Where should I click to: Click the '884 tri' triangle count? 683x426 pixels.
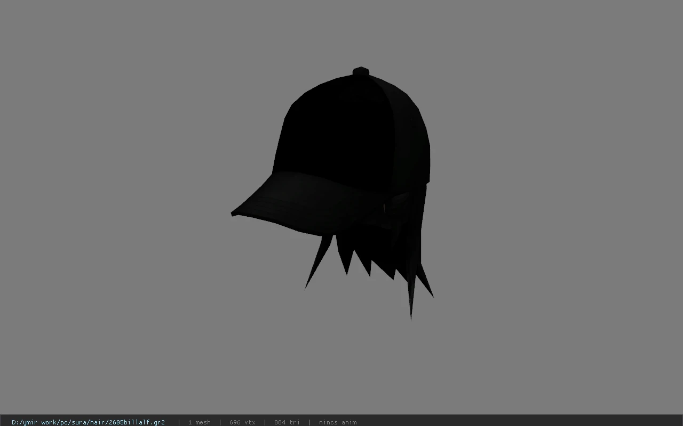[287, 422]
